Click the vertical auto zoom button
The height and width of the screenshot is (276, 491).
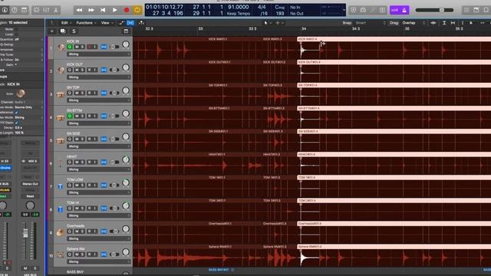click(x=444, y=23)
